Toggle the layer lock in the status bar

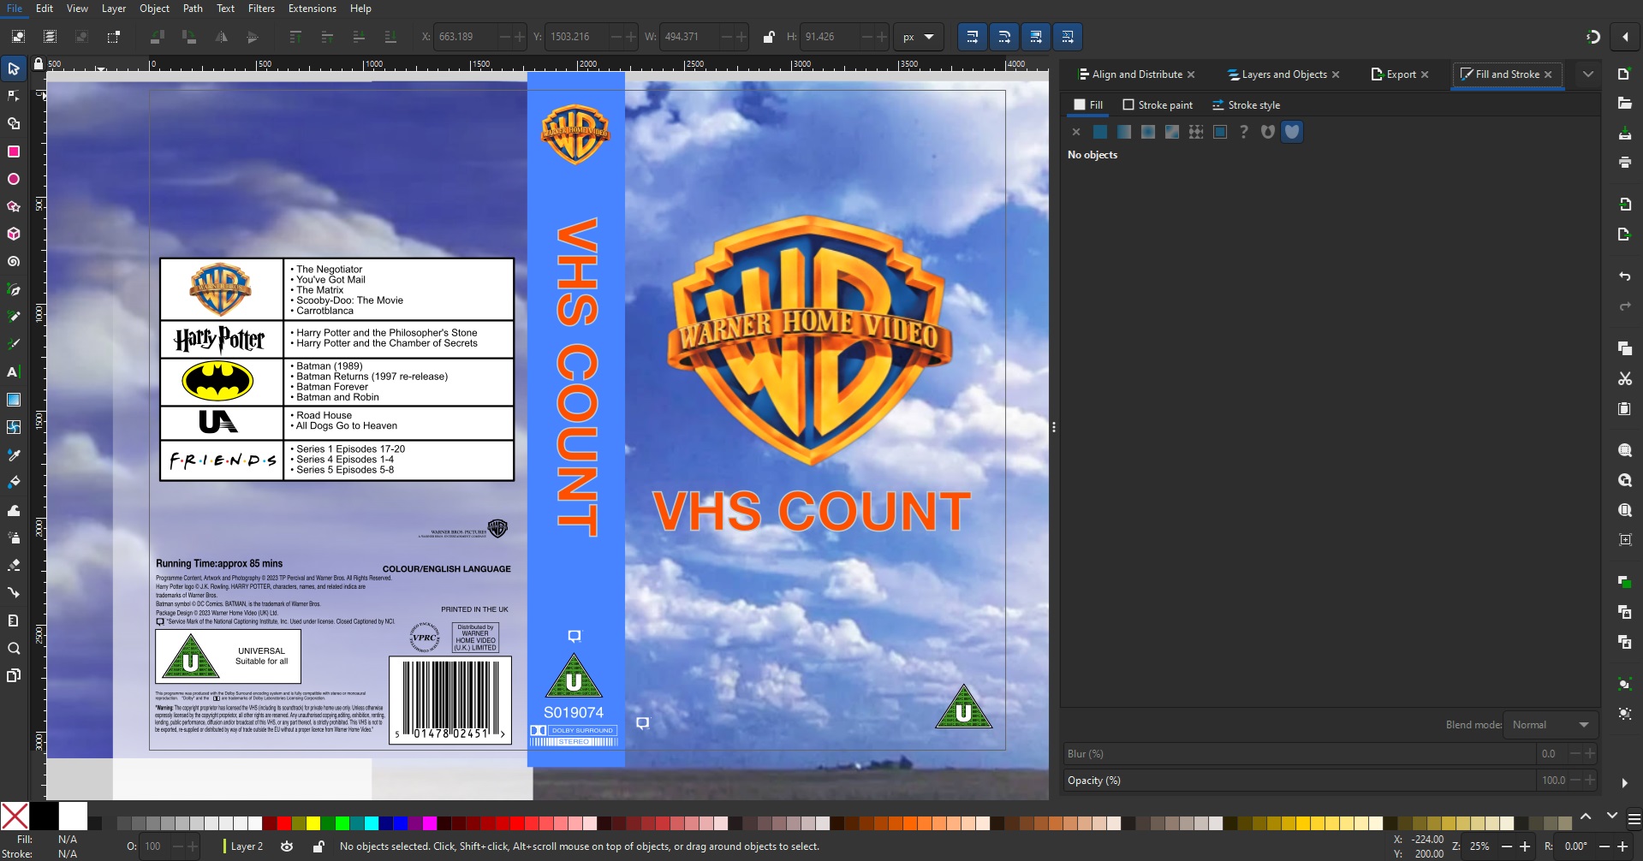[x=318, y=846]
